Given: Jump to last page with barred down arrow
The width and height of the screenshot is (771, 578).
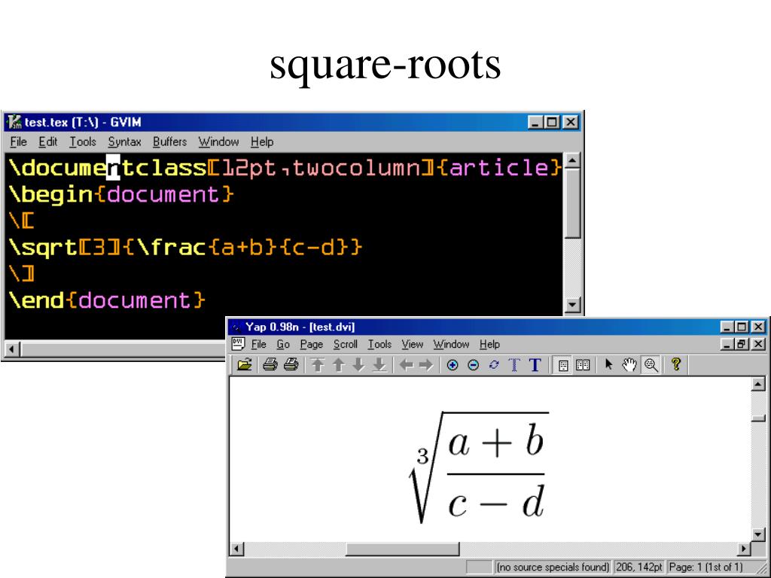Looking at the screenshot, I should coord(379,365).
